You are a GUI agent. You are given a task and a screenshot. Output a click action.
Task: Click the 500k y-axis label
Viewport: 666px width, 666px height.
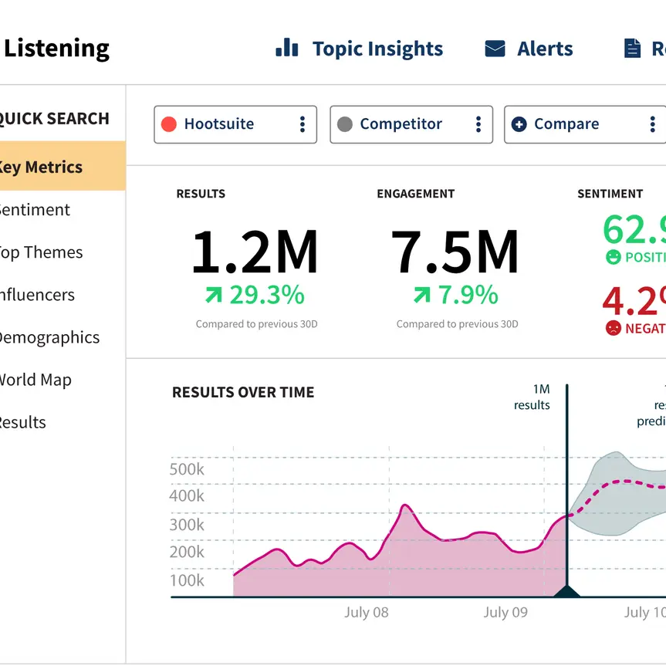pos(187,469)
